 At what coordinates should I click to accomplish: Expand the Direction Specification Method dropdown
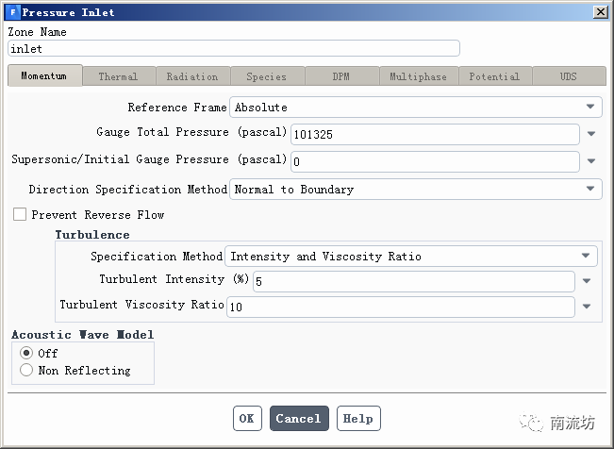pos(416,190)
